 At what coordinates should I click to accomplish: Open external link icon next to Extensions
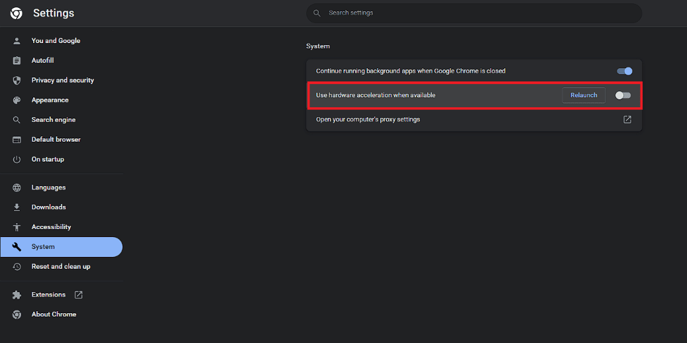[78, 295]
